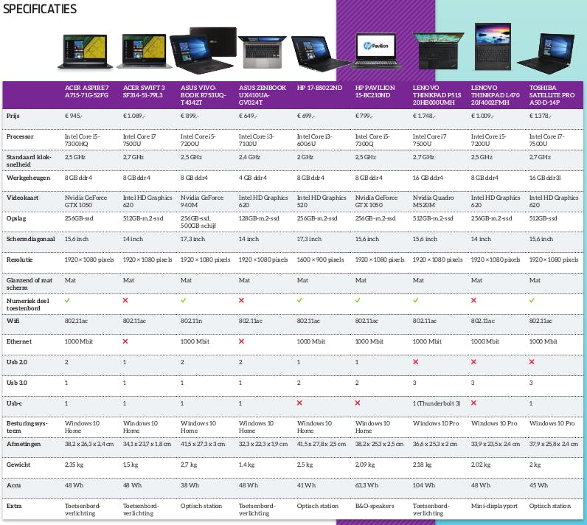Click the 2 GHz clock speed cell

tap(305, 157)
